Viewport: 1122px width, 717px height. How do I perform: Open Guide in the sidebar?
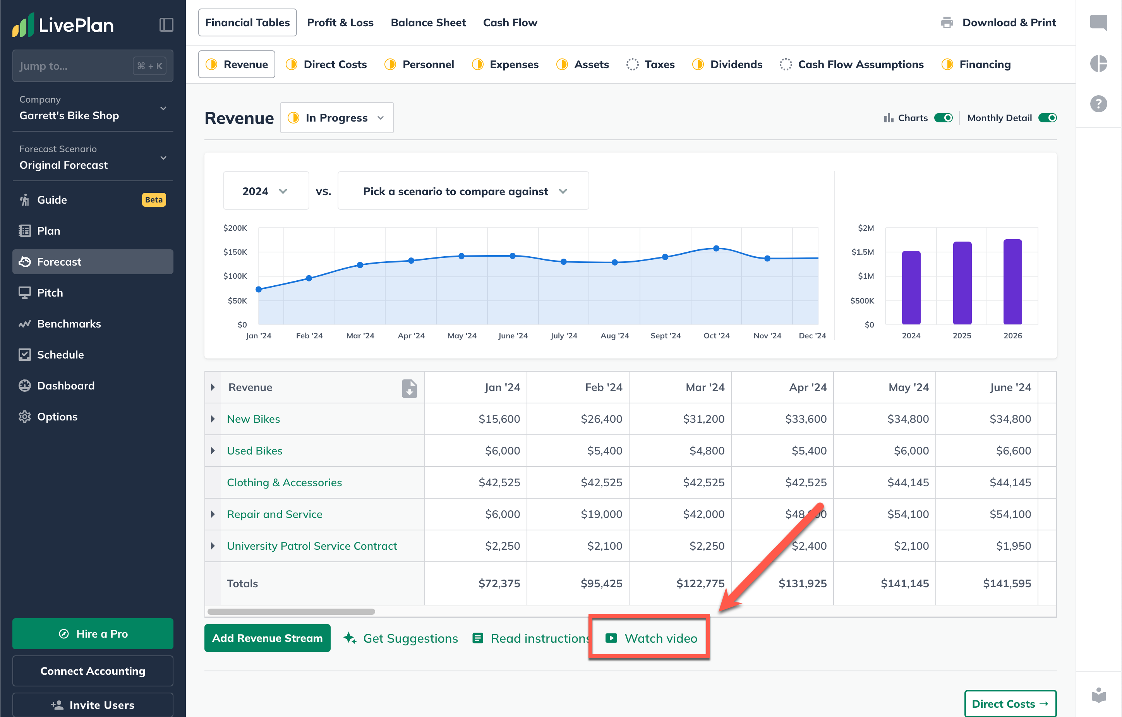point(93,200)
